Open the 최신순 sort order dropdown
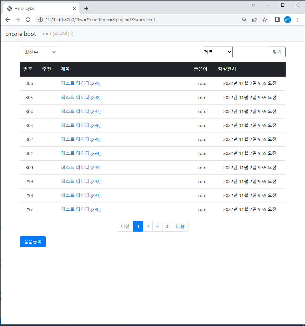Screen dimensions: 305x326 click(x=38, y=52)
